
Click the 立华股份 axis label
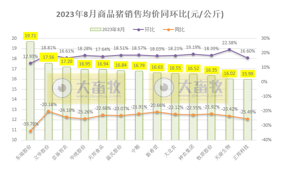pyautogui.click(x=42, y=152)
